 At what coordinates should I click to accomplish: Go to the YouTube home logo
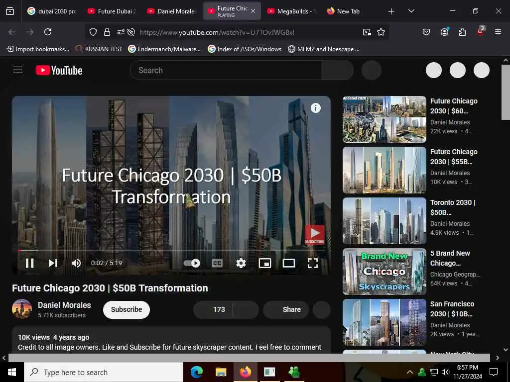tap(59, 70)
